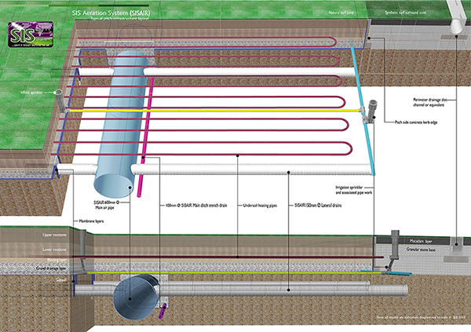Click the 'Lower rootzone' layer label
The height and width of the screenshot is (332, 471).
tap(54, 250)
